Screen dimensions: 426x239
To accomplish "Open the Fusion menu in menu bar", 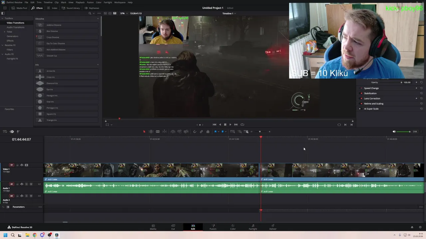I will click(x=90, y=2).
